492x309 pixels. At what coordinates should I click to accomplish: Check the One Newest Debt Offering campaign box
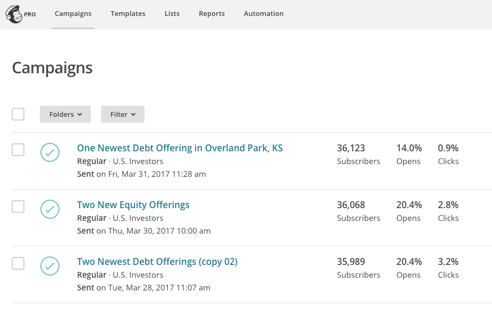(x=18, y=150)
